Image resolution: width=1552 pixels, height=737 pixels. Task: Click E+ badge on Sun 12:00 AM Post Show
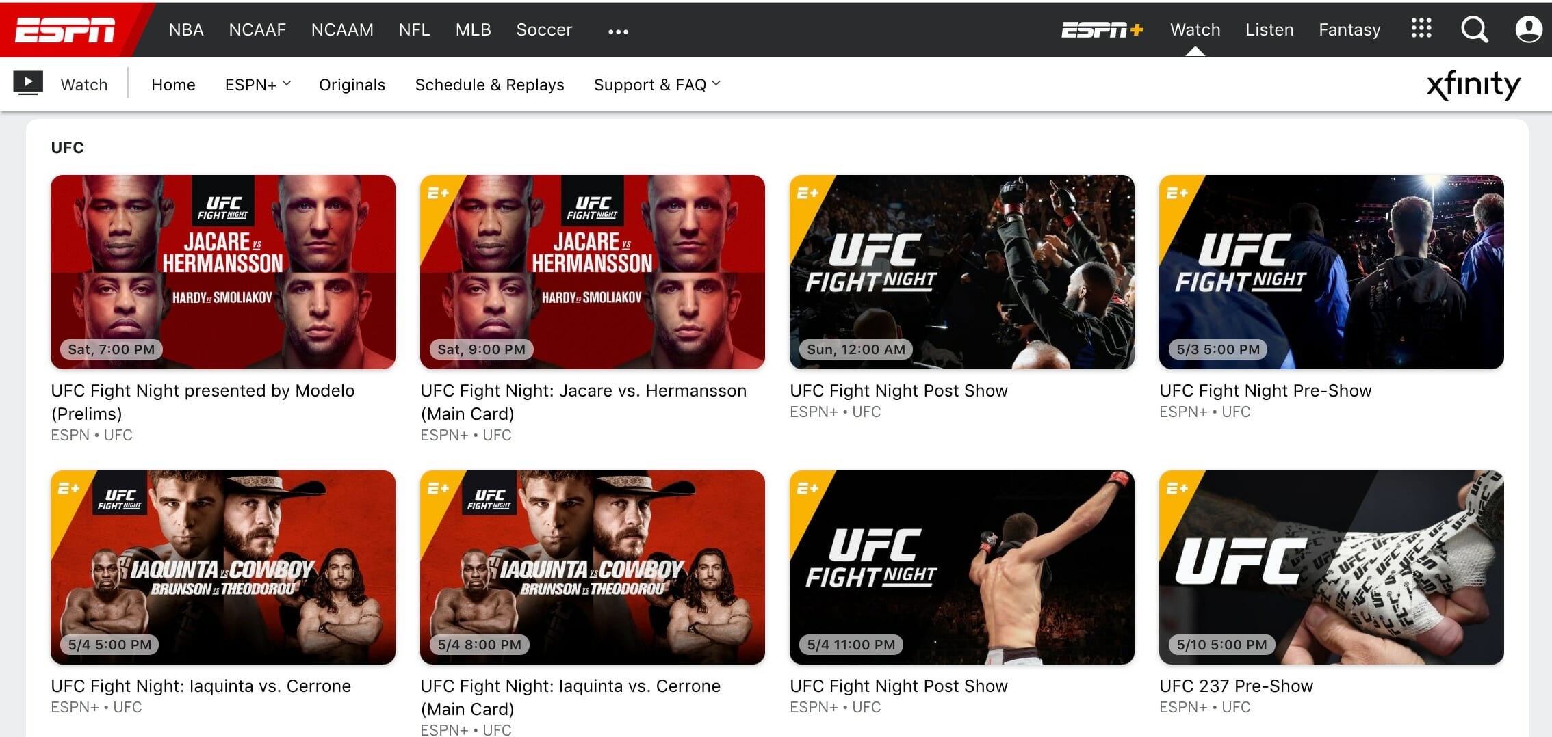[807, 193]
